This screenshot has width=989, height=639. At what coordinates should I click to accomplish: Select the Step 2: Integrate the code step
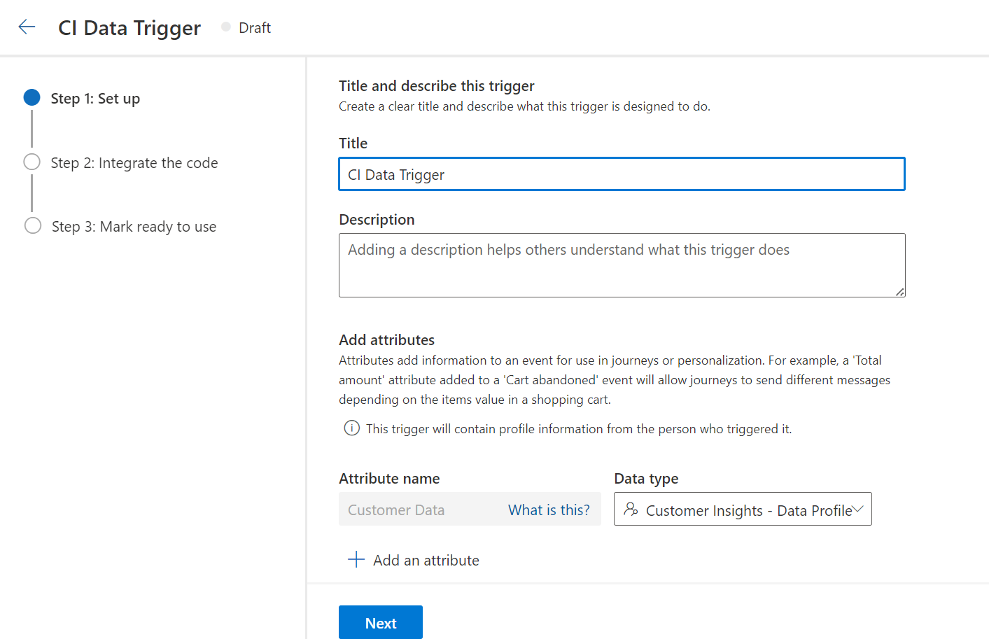135,162
